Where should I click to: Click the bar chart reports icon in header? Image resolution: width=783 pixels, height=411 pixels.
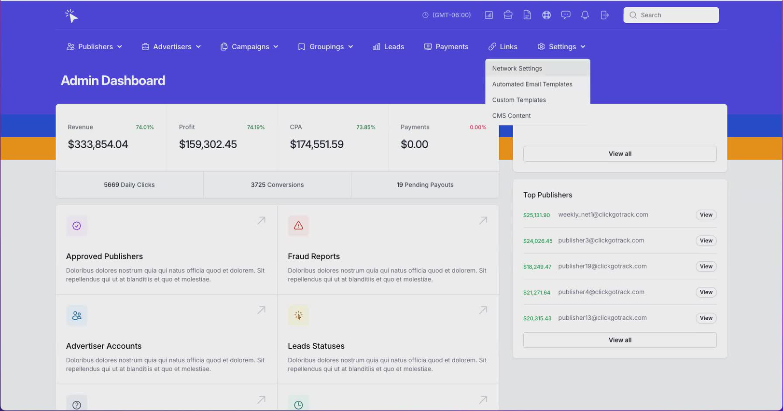click(489, 15)
